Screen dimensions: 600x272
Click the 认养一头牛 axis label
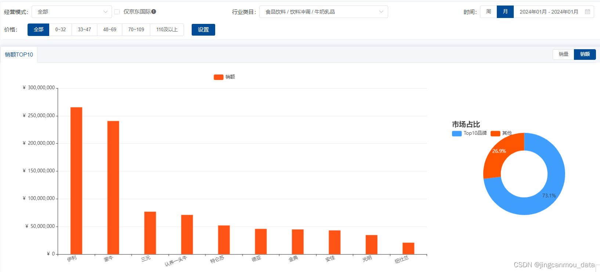176,261
